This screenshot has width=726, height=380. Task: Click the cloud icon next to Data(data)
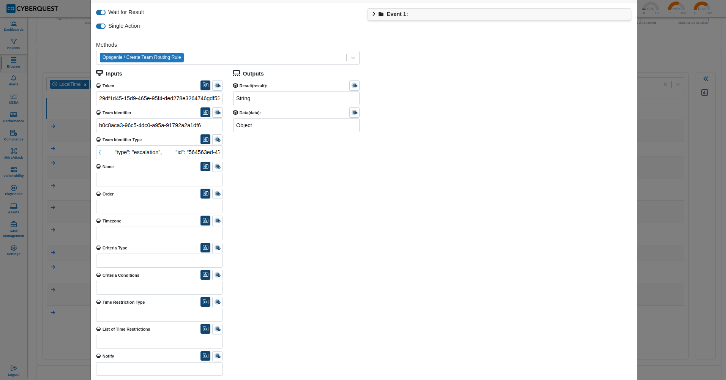tap(354, 112)
